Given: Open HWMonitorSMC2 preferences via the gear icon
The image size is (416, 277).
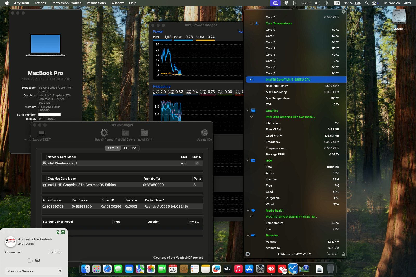Looking at the screenshot, I should coord(248,254).
